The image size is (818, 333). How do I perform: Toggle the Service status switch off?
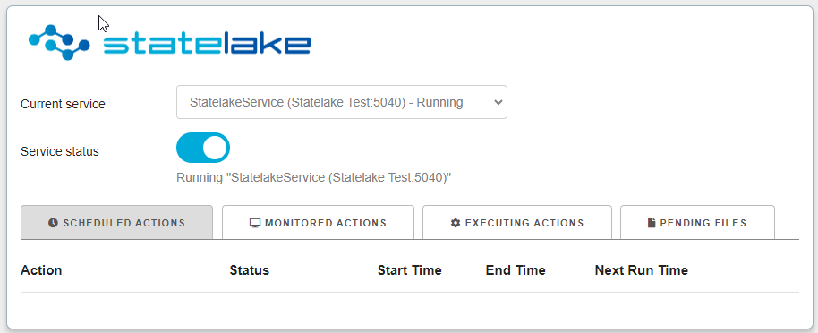click(x=203, y=148)
